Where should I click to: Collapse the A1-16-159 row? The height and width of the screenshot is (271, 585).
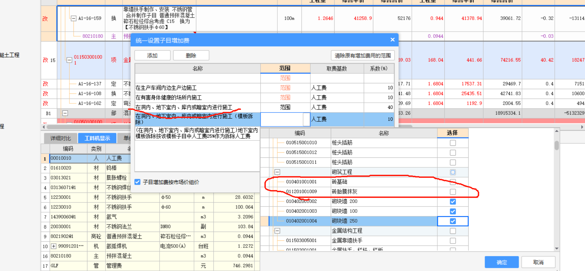coord(73,18)
